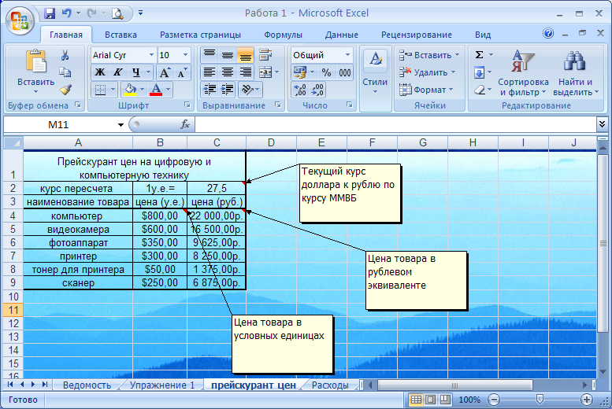
Task: Open the Общий number format dropdown
Action: [x=347, y=55]
